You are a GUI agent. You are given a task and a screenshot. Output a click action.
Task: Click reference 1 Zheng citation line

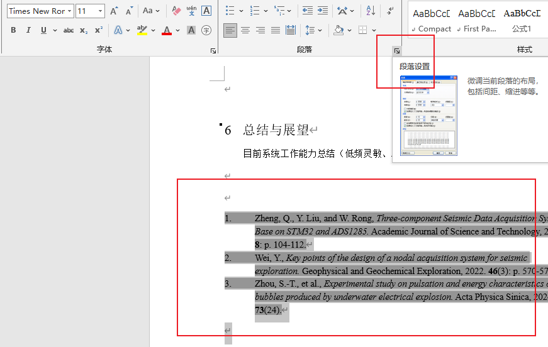(x=386, y=219)
